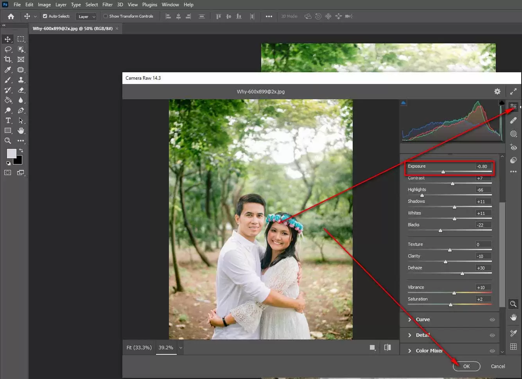
Task: Open the zoom percentage dropdown
Action: pyautogui.click(x=181, y=348)
